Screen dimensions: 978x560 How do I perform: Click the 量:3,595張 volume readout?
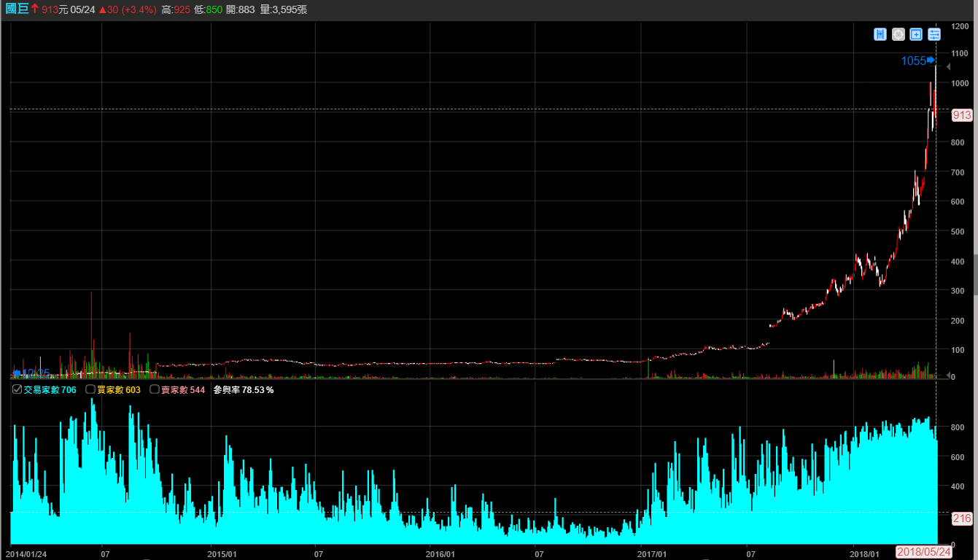284,9
